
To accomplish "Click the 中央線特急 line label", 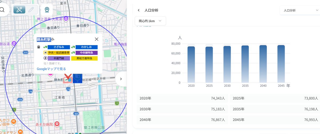I will 87,53.
